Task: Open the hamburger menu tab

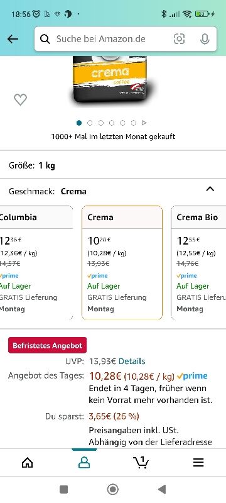Action: [x=198, y=462]
